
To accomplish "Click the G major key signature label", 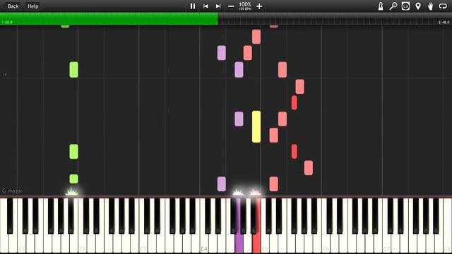I will coord(12,190).
